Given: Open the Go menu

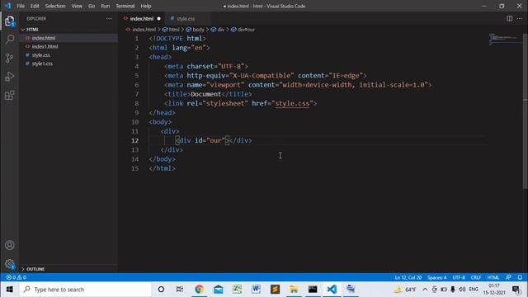Looking at the screenshot, I should tap(92, 6).
